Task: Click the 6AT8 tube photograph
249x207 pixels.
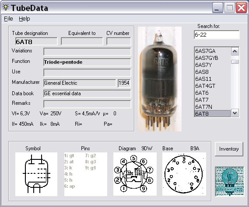Action: pyautogui.click(x=160, y=79)
